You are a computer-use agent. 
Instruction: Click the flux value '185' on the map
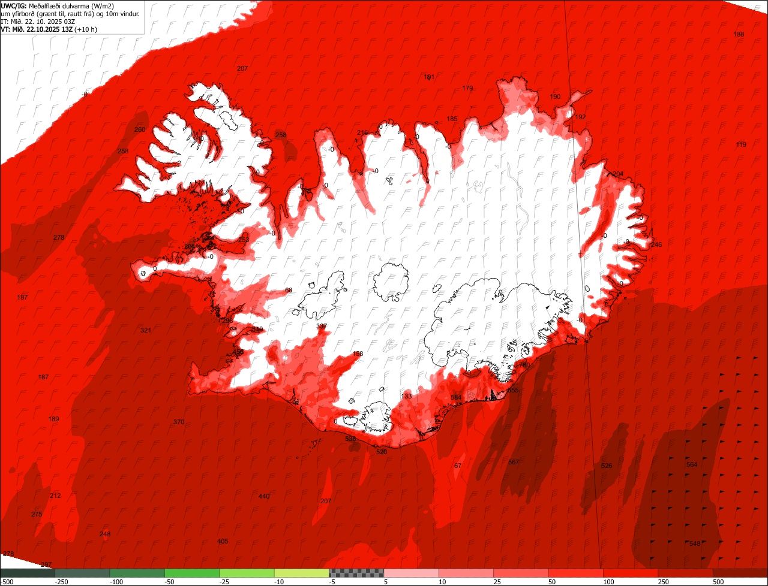coord(452,119)
